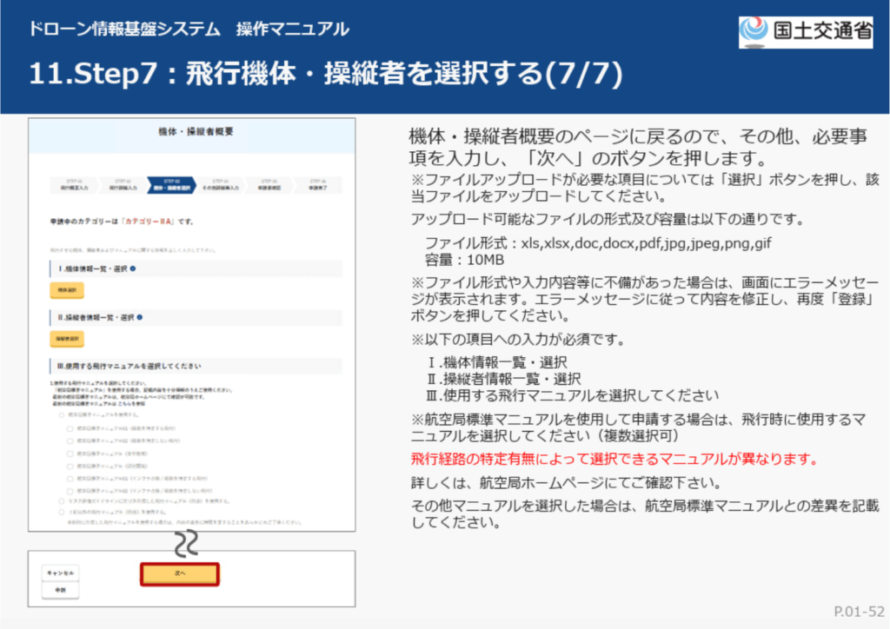
Task: Select radio 航空局標準マニュアルを使用する
Action: coord(61,416)
